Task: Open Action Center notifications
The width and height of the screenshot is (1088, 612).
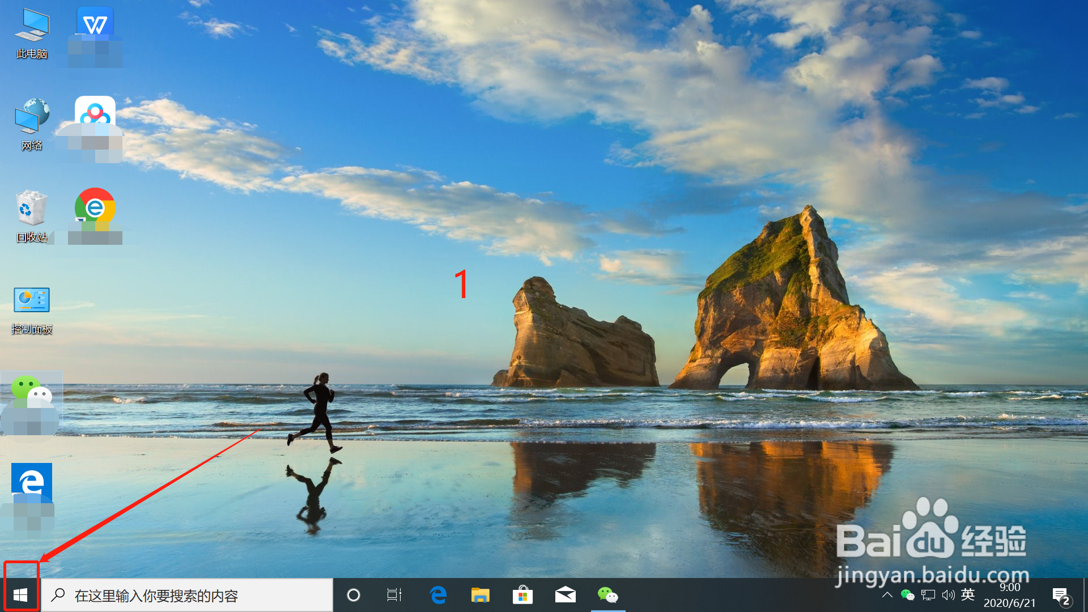Action: pos(1061,596)
